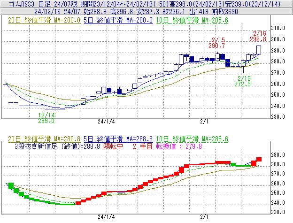
Task: Click the 5日 終値平滑 legend in the lower chart
Action: pos(118,139)
